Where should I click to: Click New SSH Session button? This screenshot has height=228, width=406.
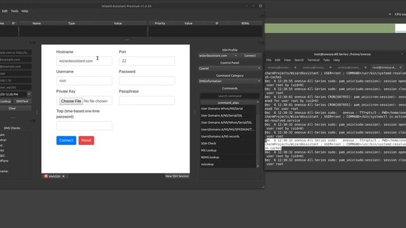[x=177, y=176]
